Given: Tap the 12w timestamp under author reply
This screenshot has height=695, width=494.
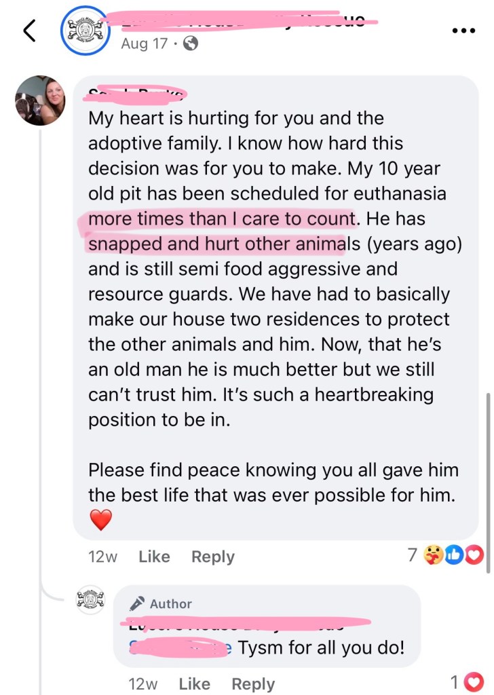Looking at the screenshot, I should 142,684.
